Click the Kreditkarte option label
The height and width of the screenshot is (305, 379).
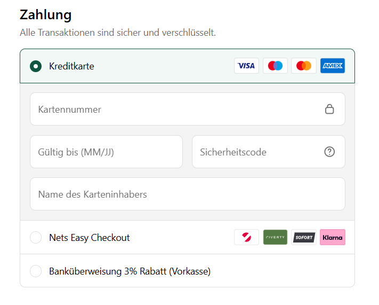point(71,66)
